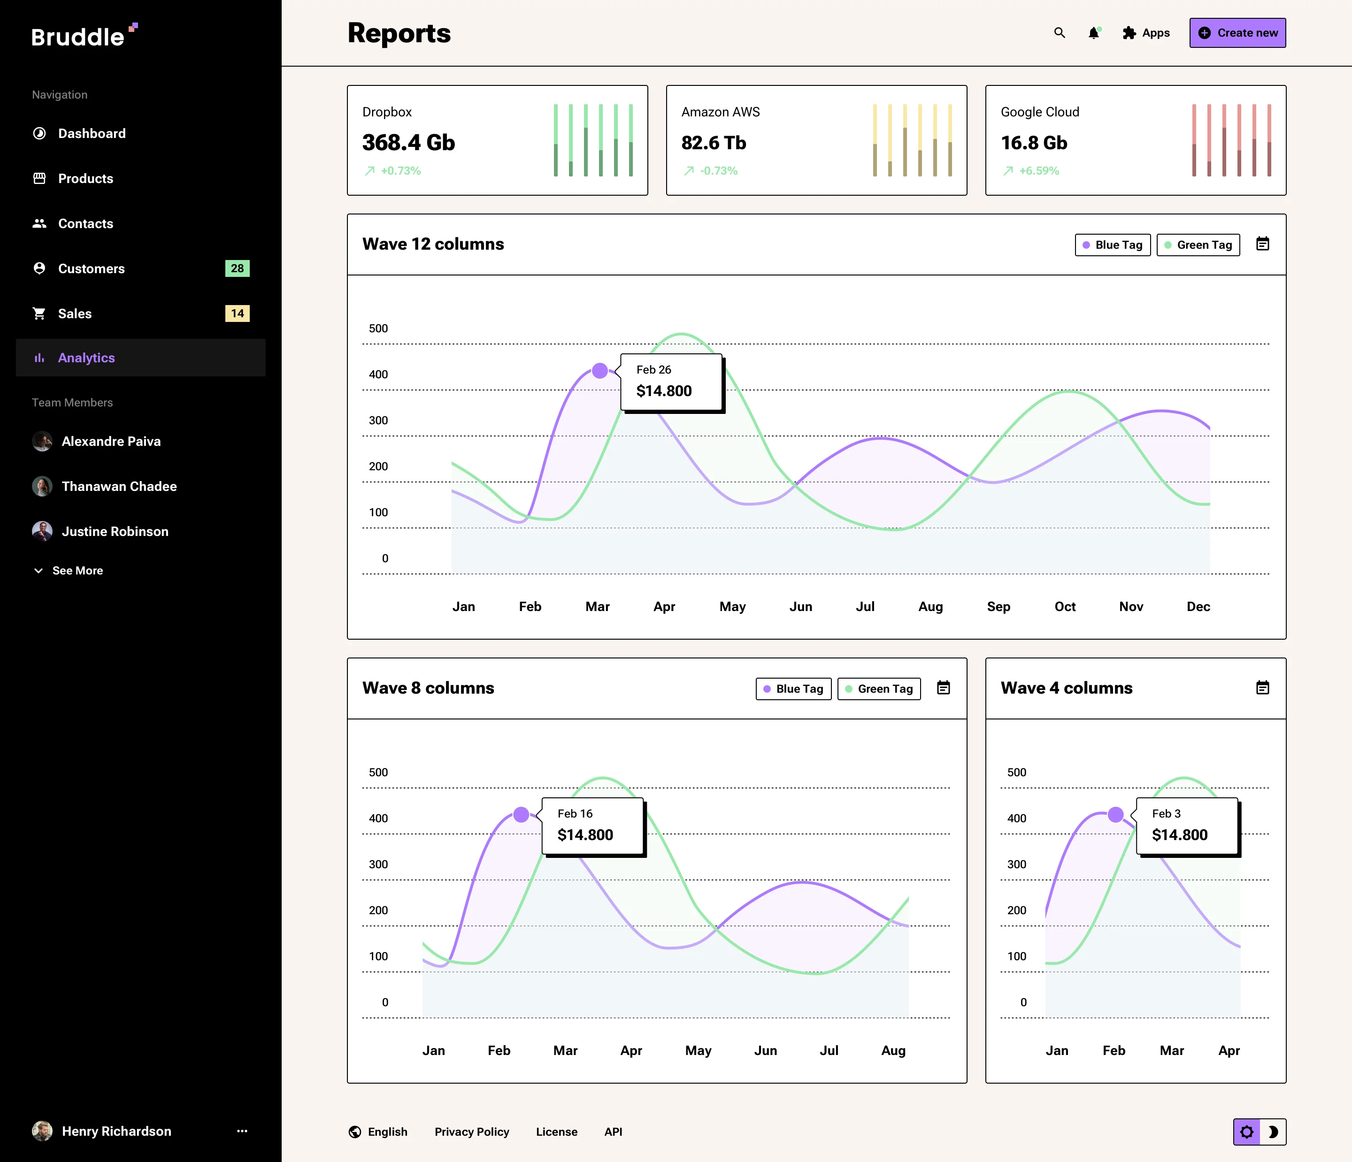Screen dimensions: 1352x1162
Task: Open the Privacy Policy link
Action: (472, 1132)
